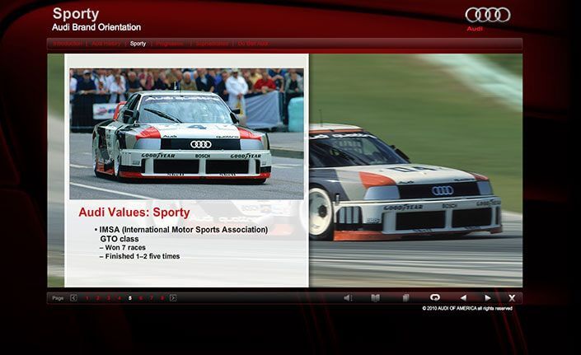581x355 pixels.
Task: Click the 'Audi Brand Orientation' subtitle
Action: click(x=96, y=27)
